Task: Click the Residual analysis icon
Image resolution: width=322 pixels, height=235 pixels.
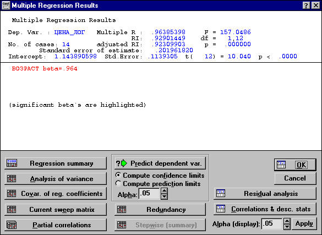Action: click(x=221, y=193)
